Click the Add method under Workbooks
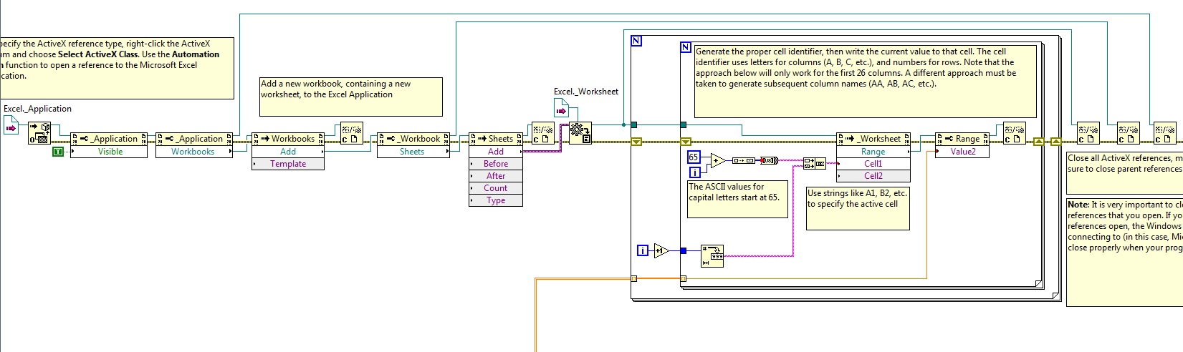The width and height of the screenshot is (1183, 352). coord(288,152)
